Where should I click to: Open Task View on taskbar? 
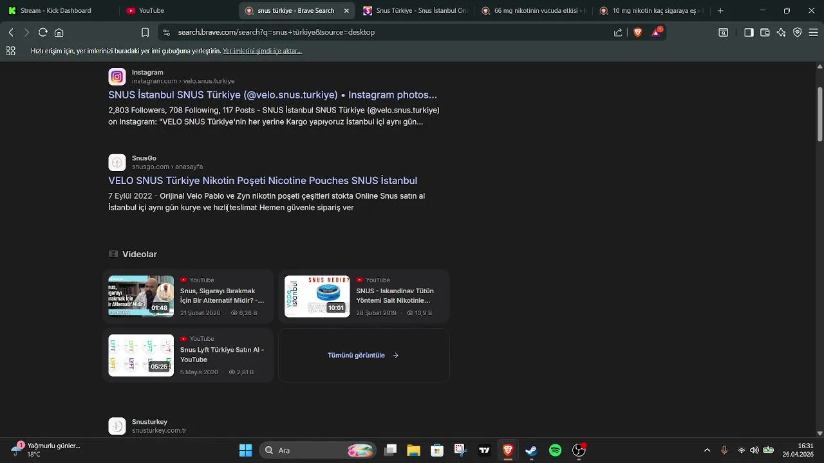coord(390,450)
